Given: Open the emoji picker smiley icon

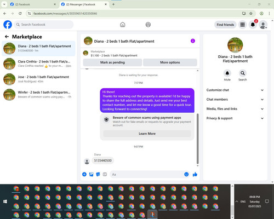Looking at the screenshot, I should point(186,174).
